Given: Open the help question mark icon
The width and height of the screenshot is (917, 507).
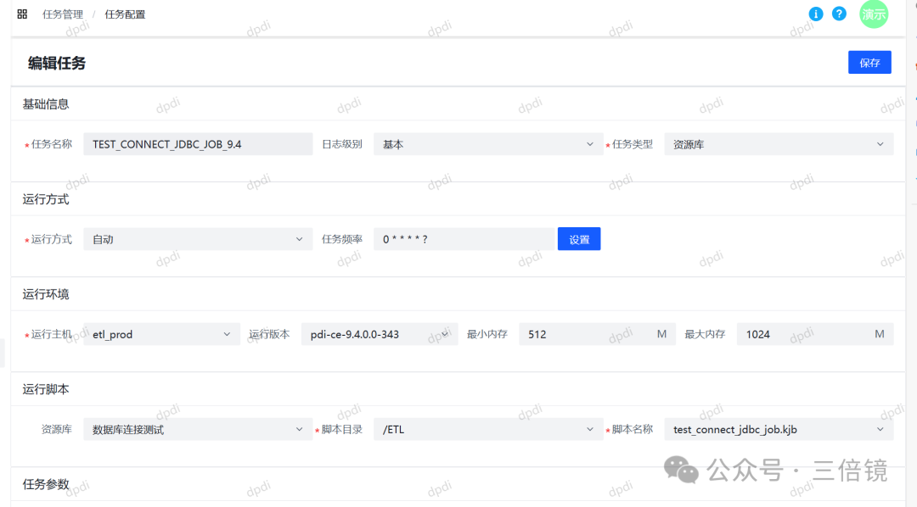Looking at the screenshot, I should tap(839, 14).
